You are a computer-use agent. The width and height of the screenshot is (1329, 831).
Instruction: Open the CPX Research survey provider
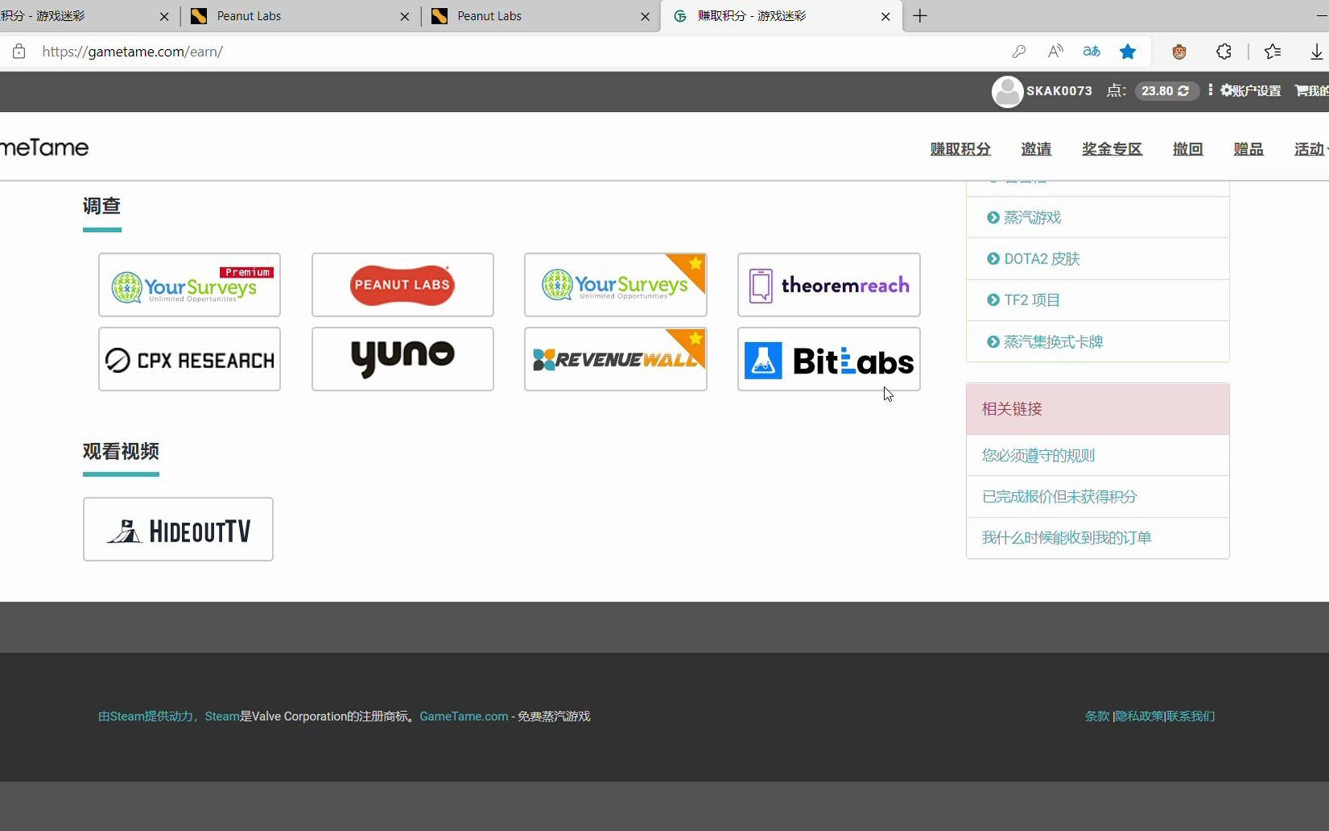[189, 359]
